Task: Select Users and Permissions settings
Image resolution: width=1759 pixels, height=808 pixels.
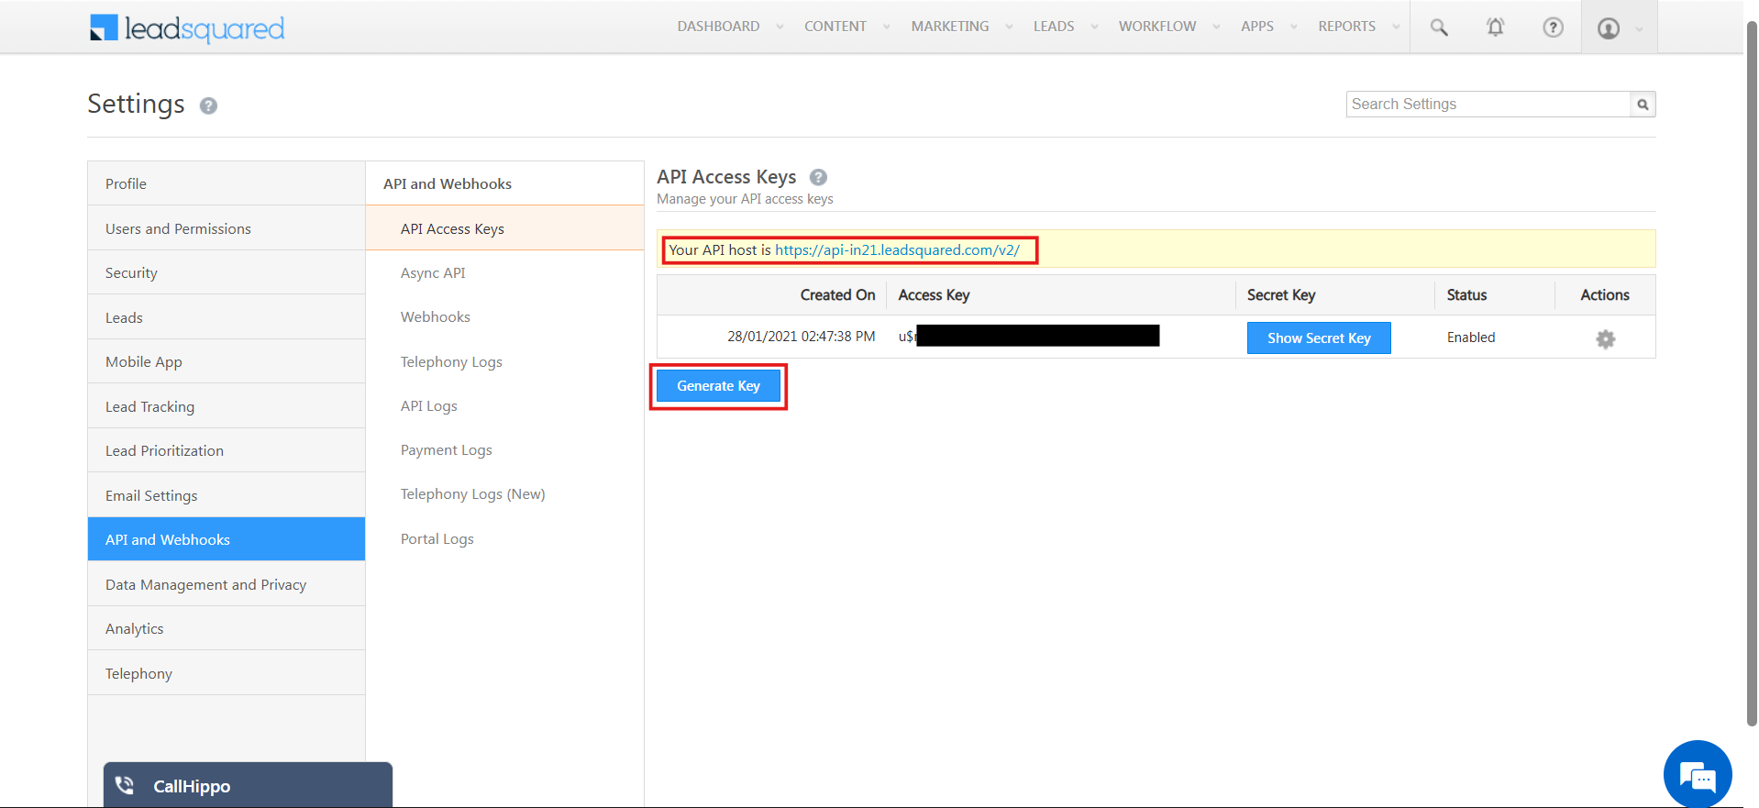Action: click(x=227, y=228)
